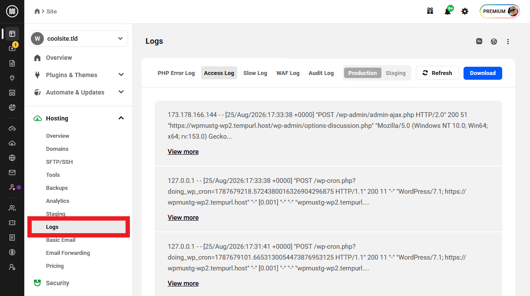
Task: Open the sites table icon in left rail
Action: pos(12,34)
